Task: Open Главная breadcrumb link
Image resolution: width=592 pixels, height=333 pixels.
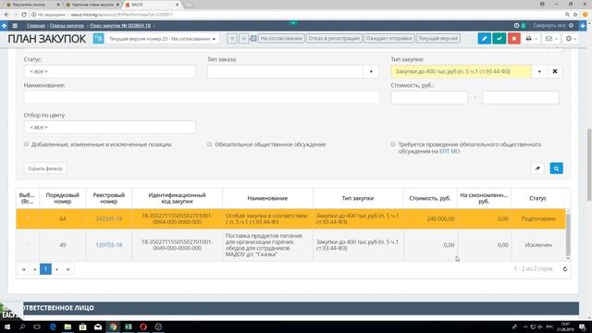Action: [36, 26]
